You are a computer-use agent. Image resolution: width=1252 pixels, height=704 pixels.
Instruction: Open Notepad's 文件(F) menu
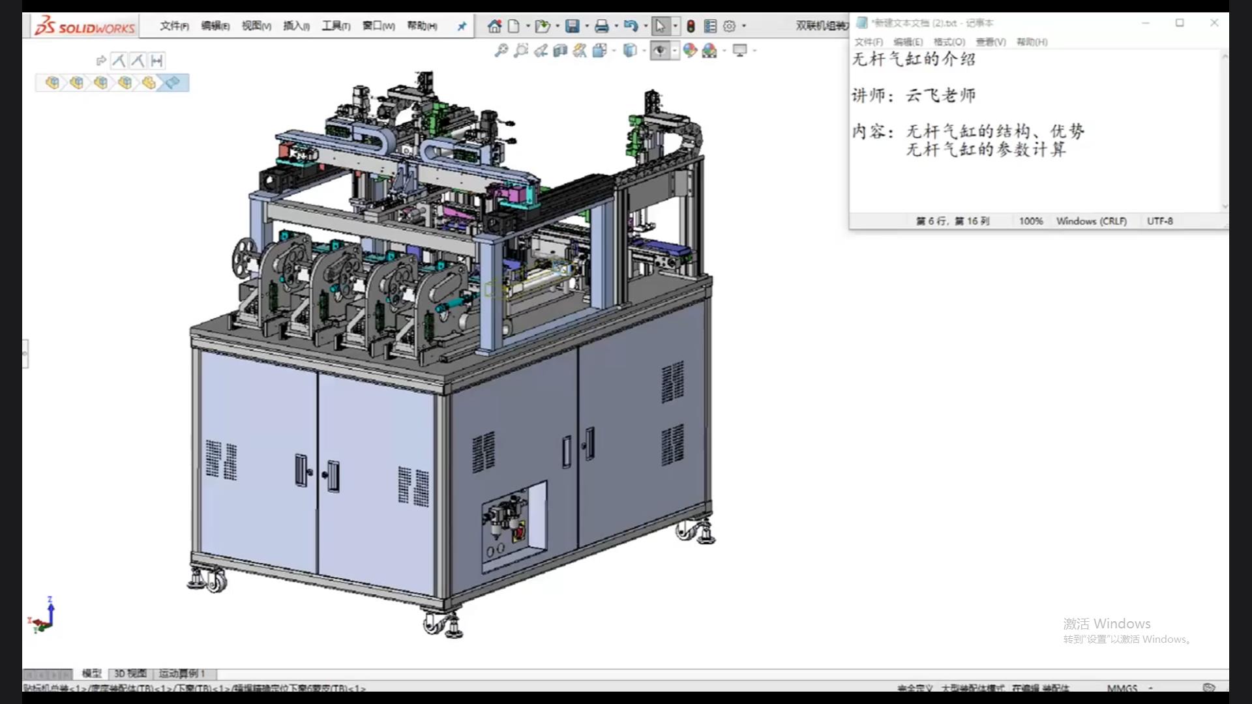click(869, 42)
